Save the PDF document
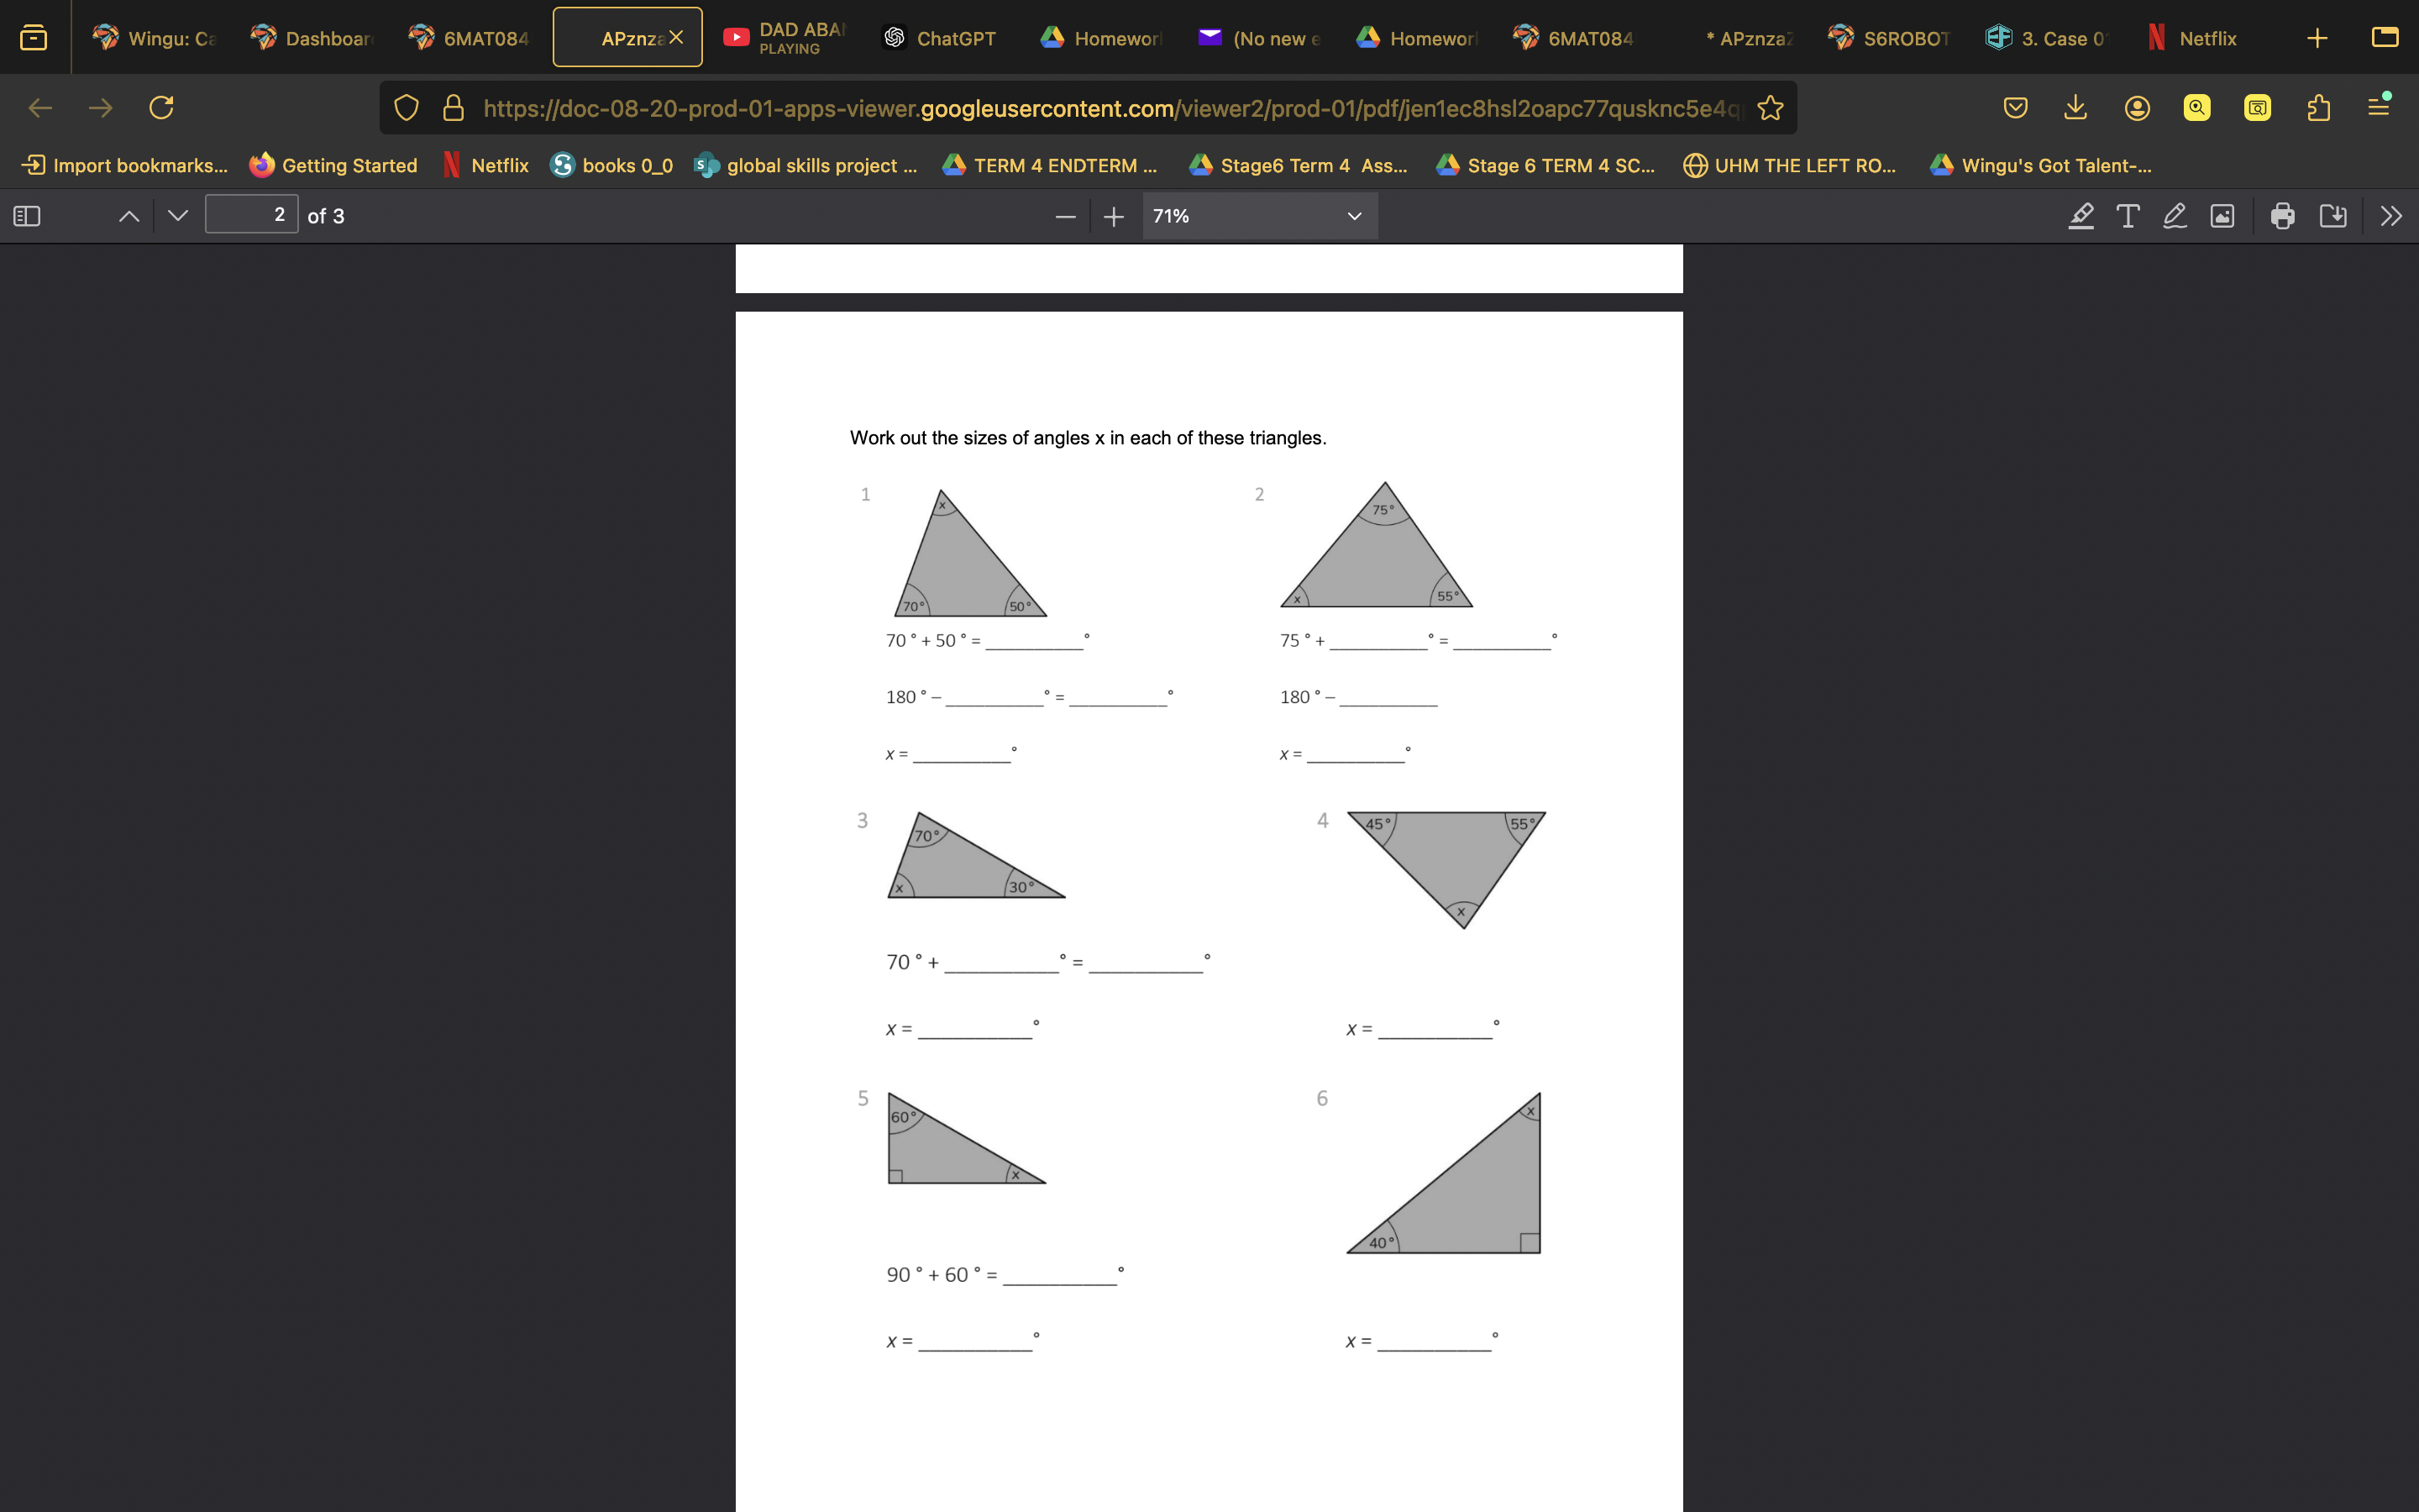2419x1512 pixels. click(2333, 216)
